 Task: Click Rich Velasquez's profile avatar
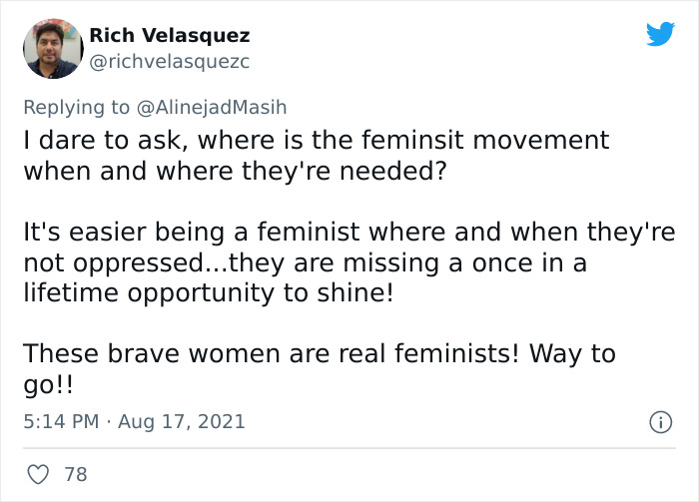tap(53, 48)
